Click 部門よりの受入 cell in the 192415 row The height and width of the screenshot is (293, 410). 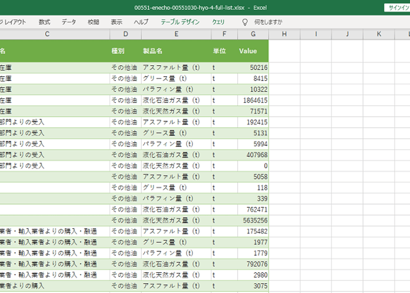pyautogui.click(x=55, y=122)
